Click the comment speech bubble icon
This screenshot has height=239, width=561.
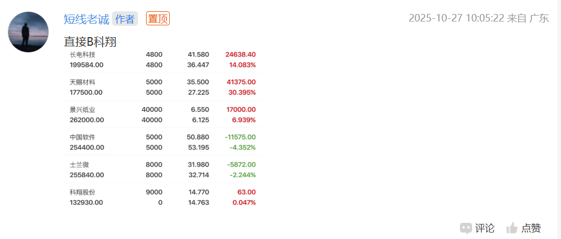466,228
